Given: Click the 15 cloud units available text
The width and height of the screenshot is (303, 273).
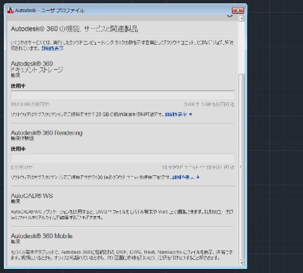Looking at the screenshot, I should (198, 167).
